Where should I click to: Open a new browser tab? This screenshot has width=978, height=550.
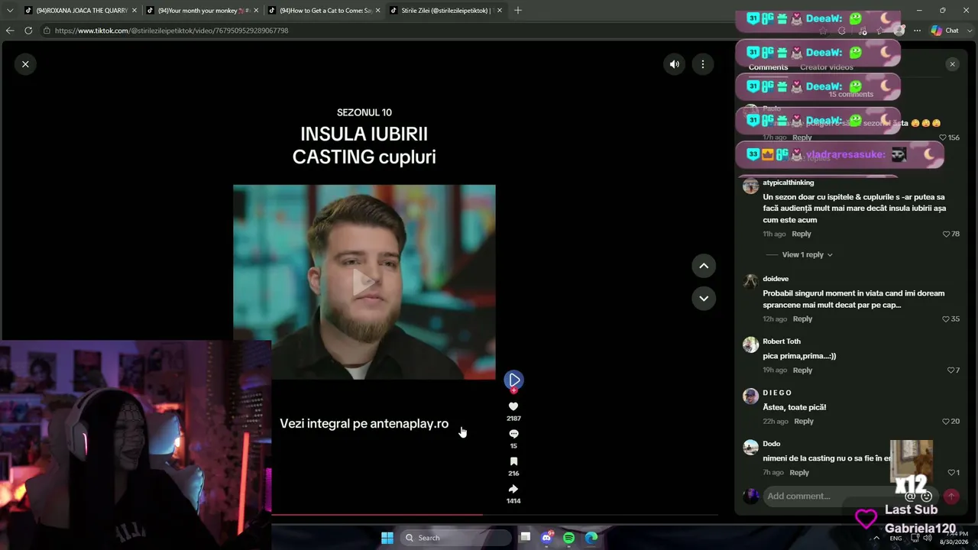pyautogui.click(x=517, y=11)
